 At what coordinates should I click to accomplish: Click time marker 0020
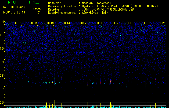point(163,23)
